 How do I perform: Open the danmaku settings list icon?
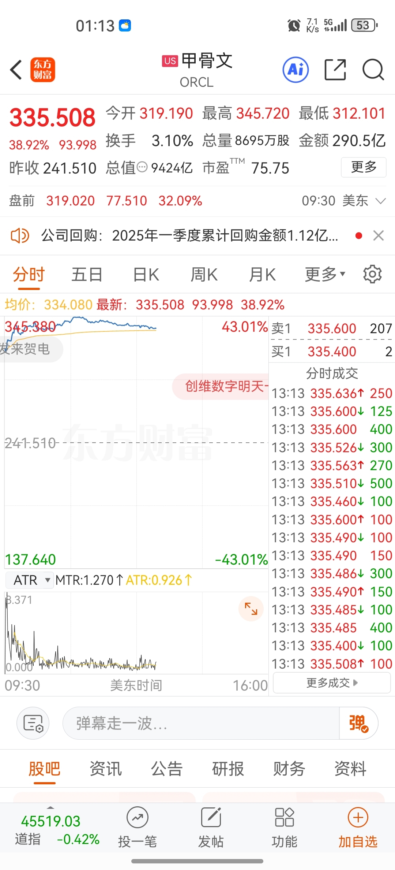tap(33, 723)
